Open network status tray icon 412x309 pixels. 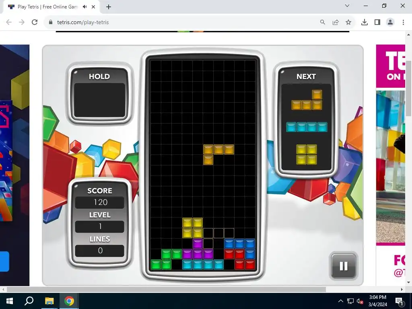coord(350,301)
